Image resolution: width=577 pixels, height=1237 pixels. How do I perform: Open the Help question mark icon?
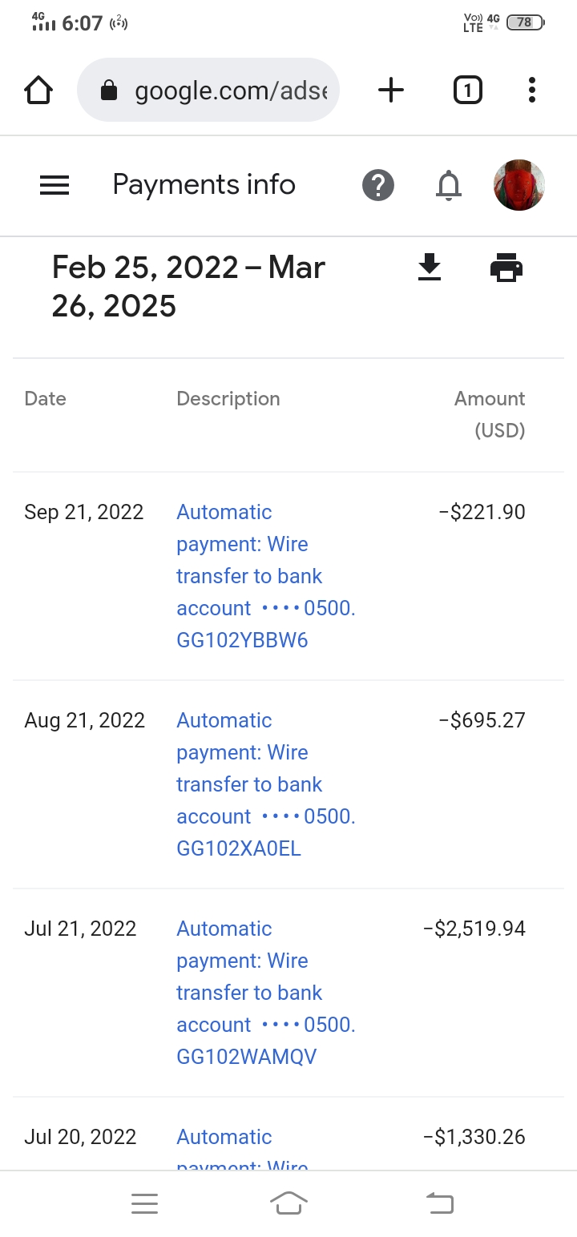tap(378, 186)
